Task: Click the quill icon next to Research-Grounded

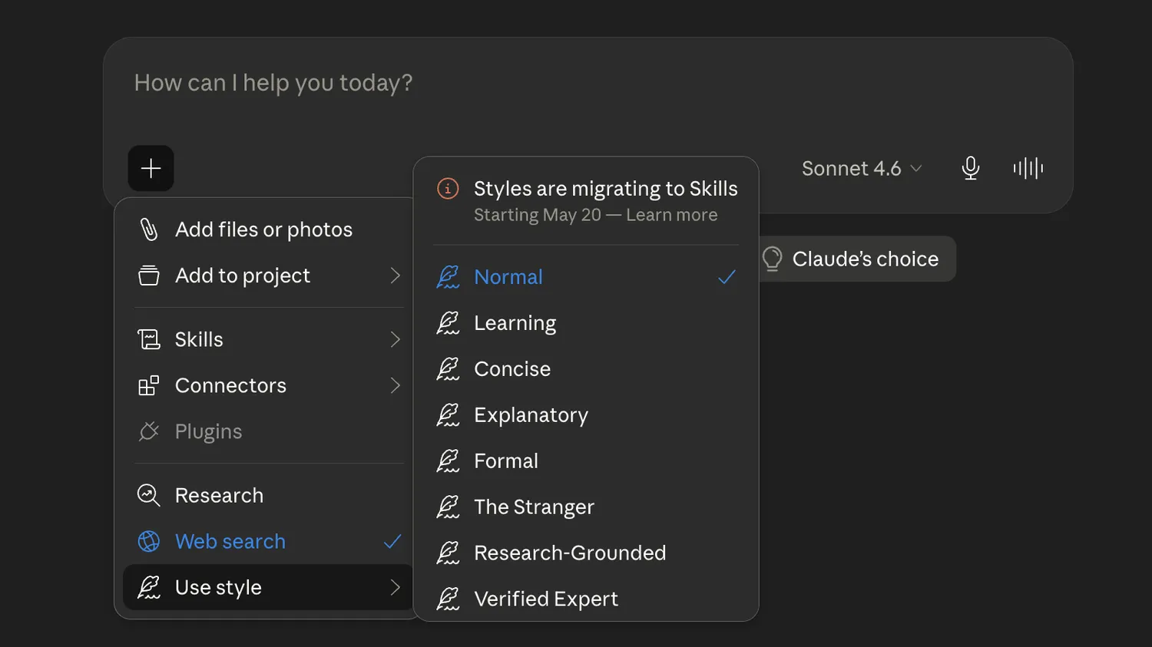Action: click(x=448, y=553)
